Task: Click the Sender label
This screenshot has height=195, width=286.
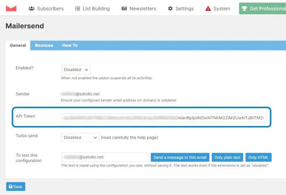Action: [23, 94]
